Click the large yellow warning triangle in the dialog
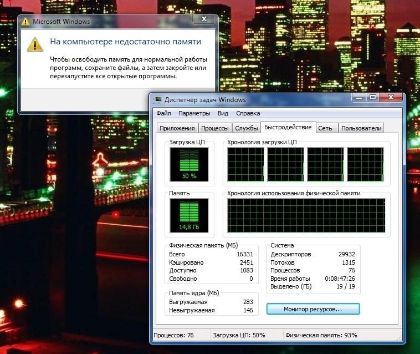This screenshot has width=420, height=354. click(35, 45)
